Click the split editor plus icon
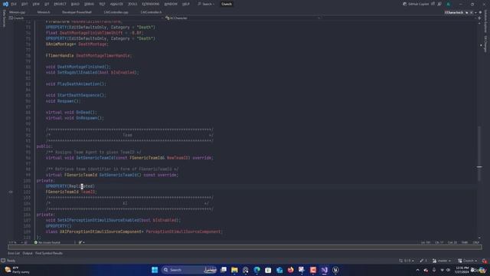 [x=479, y=18]
